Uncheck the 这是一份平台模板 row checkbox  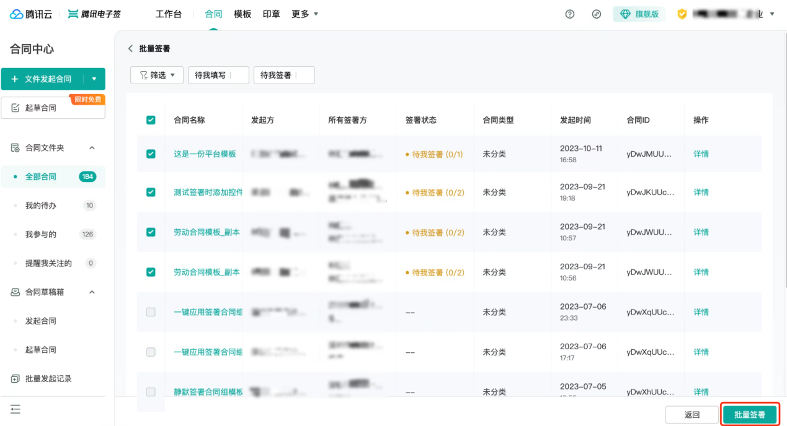(151, 154)
